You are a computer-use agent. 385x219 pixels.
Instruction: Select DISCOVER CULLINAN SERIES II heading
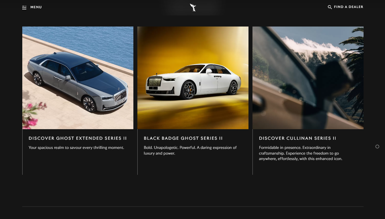[298, 138]
